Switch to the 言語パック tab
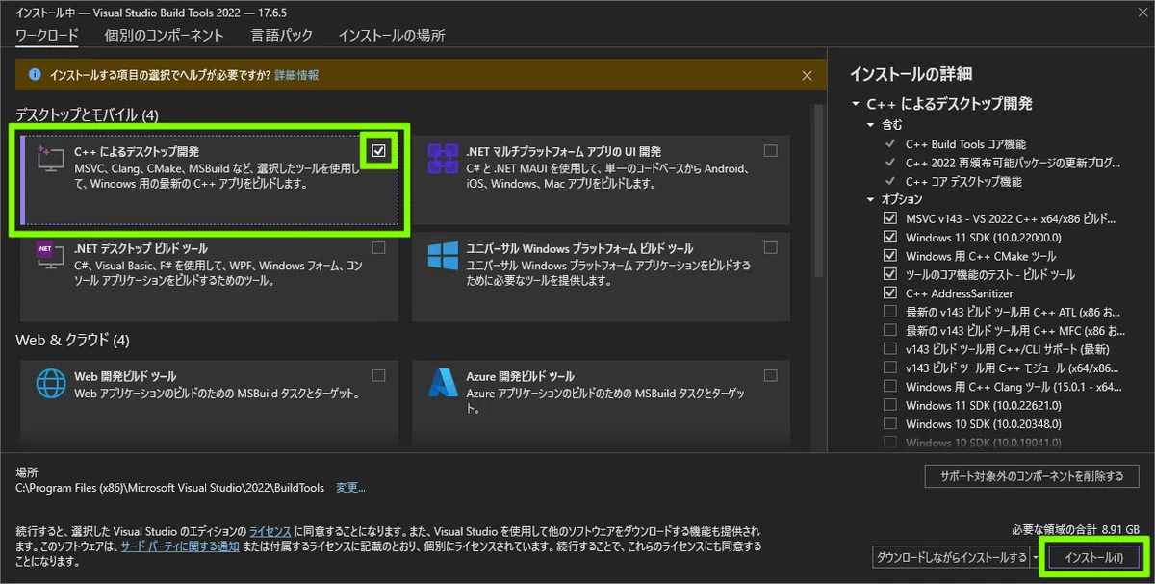 281,36
